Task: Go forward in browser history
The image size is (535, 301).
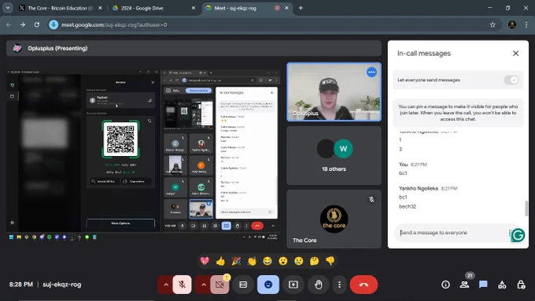Action: point(23,24)
